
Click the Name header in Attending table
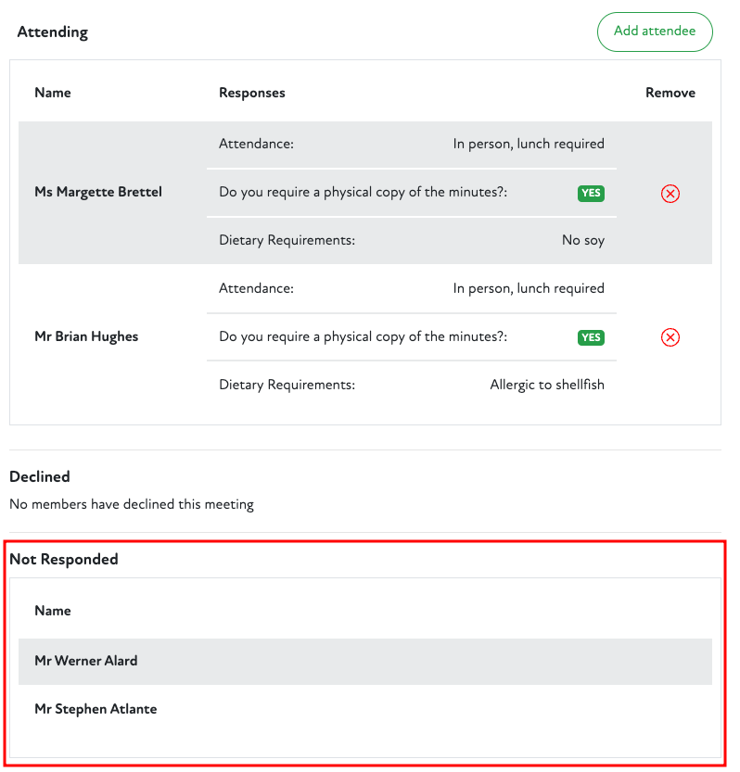[x=53, y=93]
